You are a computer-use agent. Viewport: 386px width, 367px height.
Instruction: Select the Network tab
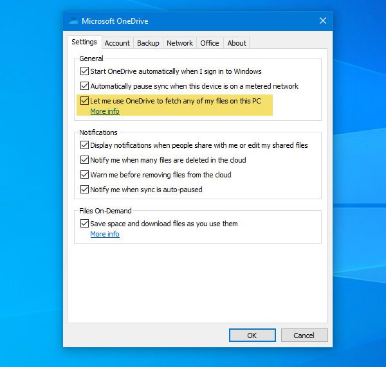(179, 43)
